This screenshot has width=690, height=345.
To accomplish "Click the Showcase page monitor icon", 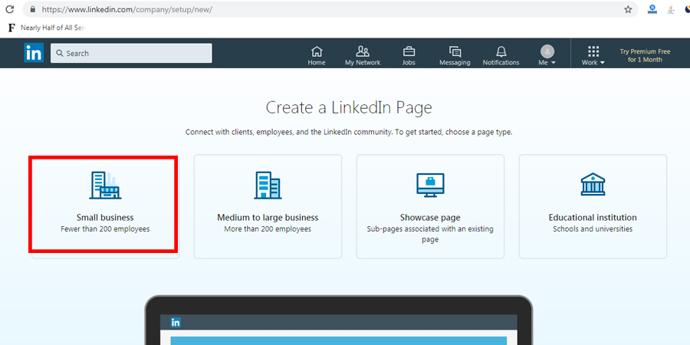I will [x=430, y=185].
